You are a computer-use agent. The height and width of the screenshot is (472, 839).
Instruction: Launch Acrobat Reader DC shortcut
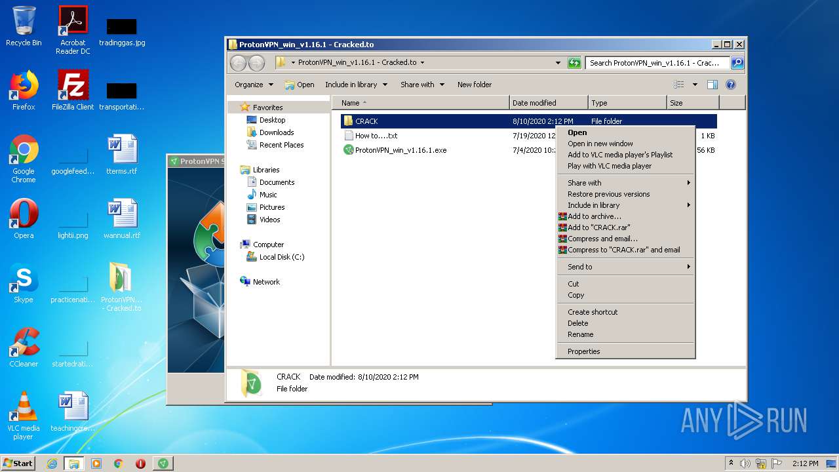pyautogui.click(x=73, y=30)
